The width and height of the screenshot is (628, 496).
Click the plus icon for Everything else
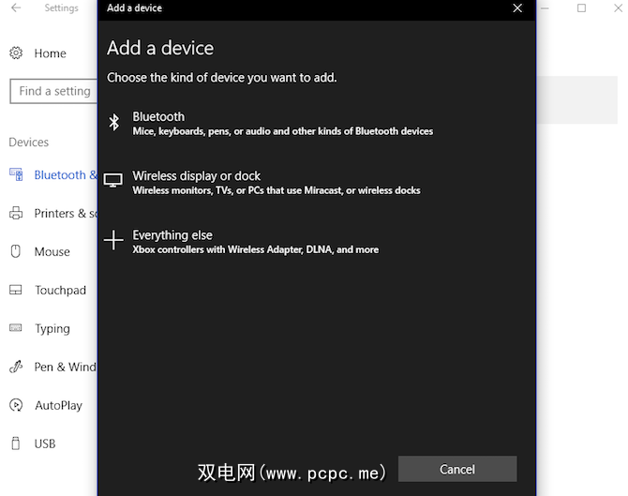coord(113,241)
